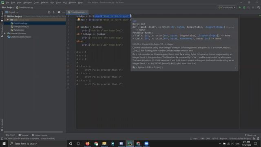
Task: Click the project panel horizontal scrollbar
Action: coord(33,132)
